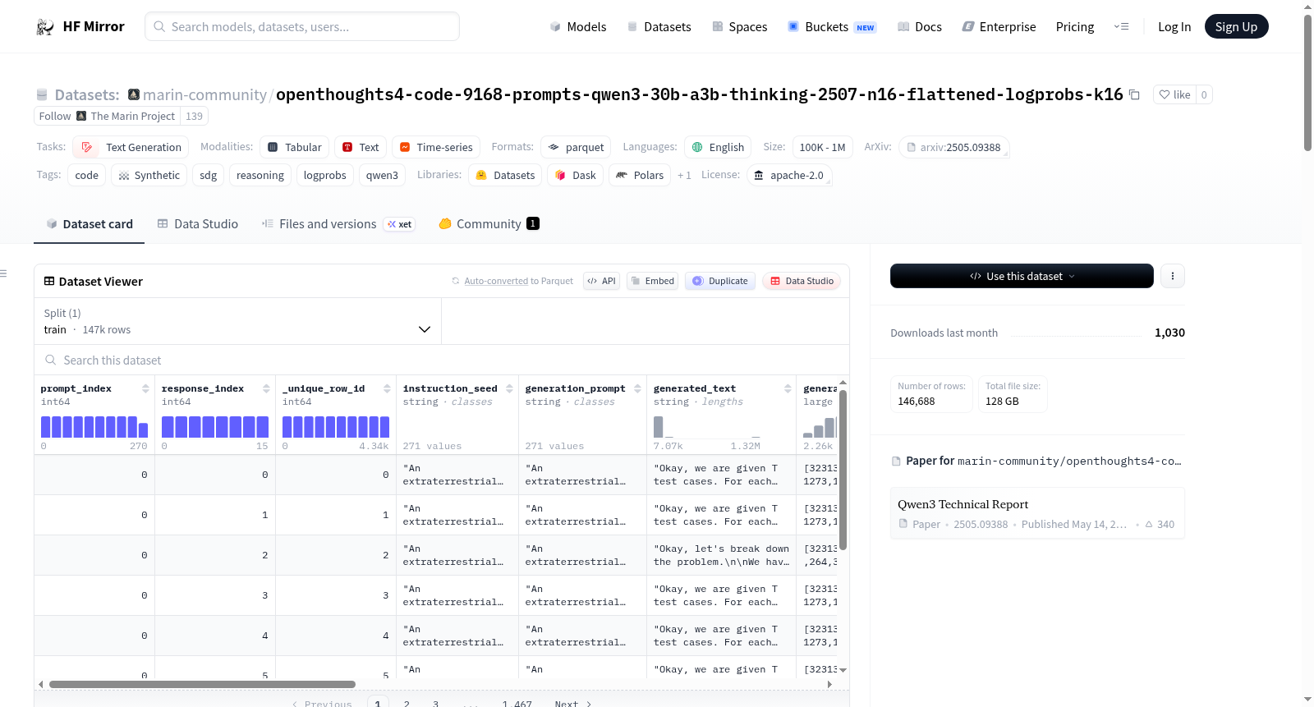Viewport: 1314px width, 707px height.
Task: Sort by prompt_index column
Action: click(145, 388)
